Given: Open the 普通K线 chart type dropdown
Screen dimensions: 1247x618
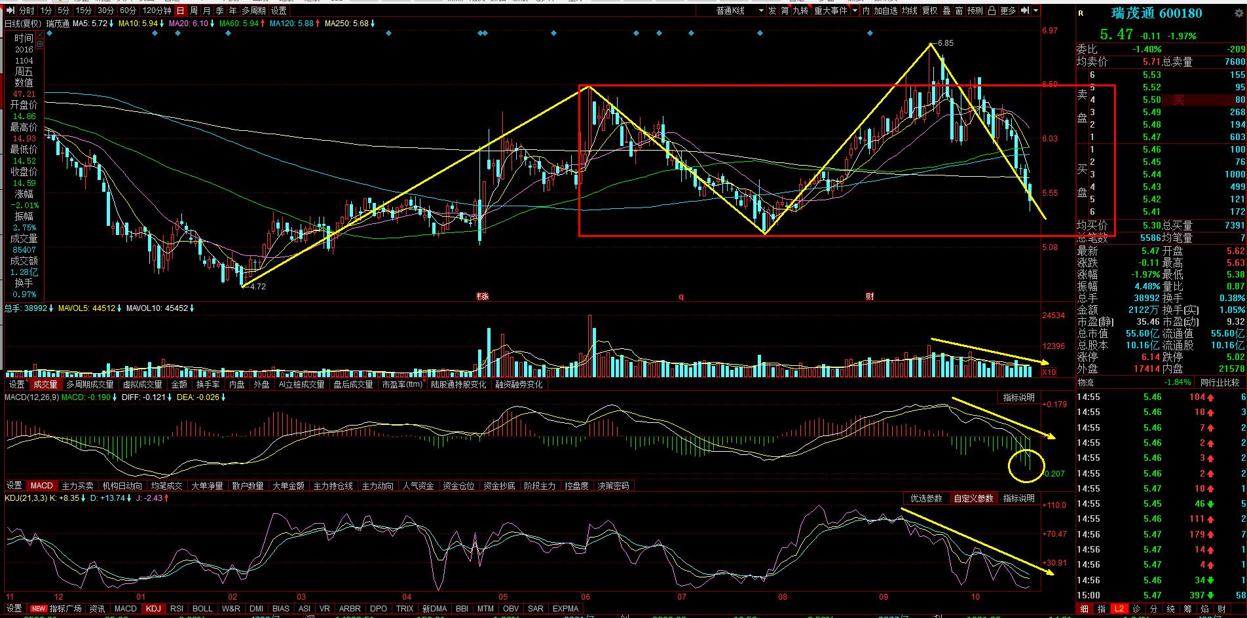Looking at the screenshot, I should (739, 10).
